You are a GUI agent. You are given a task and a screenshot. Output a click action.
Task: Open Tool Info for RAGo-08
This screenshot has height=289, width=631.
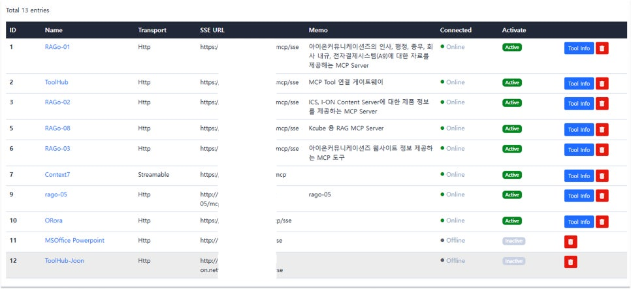tap(579, 130)
